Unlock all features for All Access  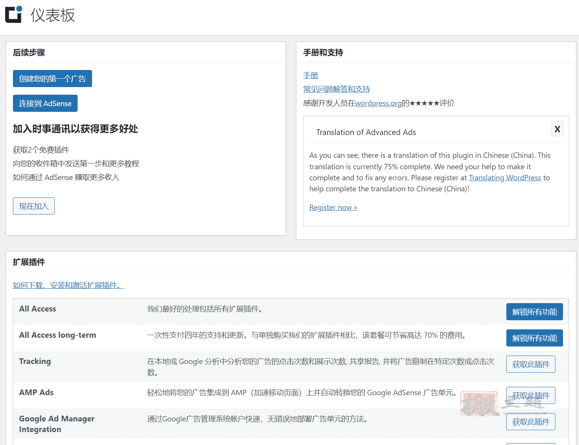[x=534, y=312]
